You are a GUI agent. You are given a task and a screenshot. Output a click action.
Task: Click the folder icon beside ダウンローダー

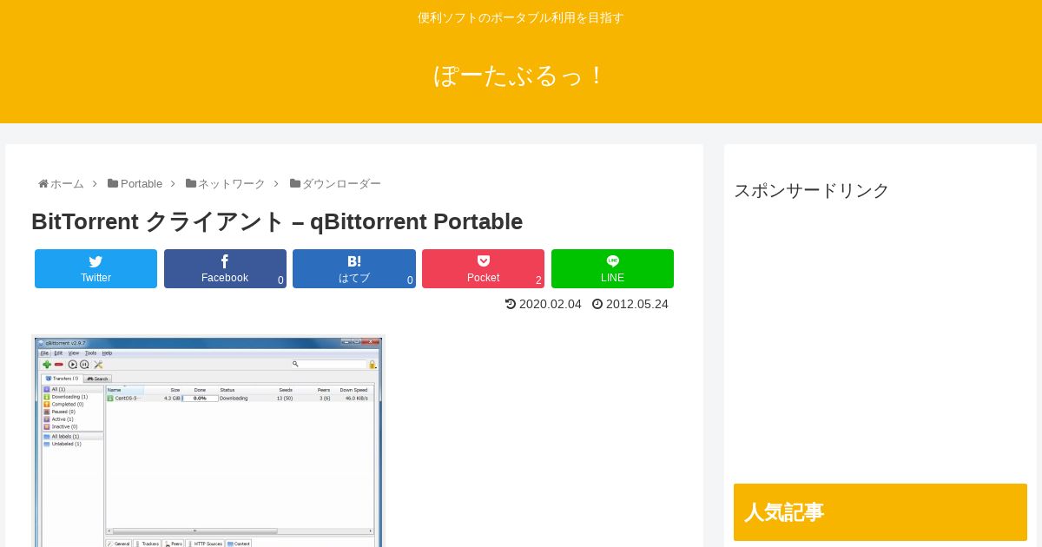295,184
